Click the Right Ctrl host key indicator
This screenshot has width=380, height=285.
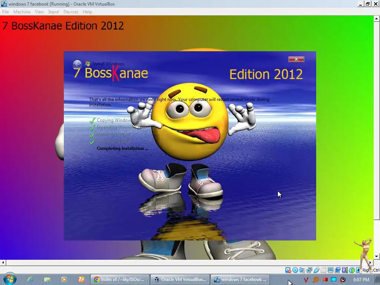[x=371, y=270]
